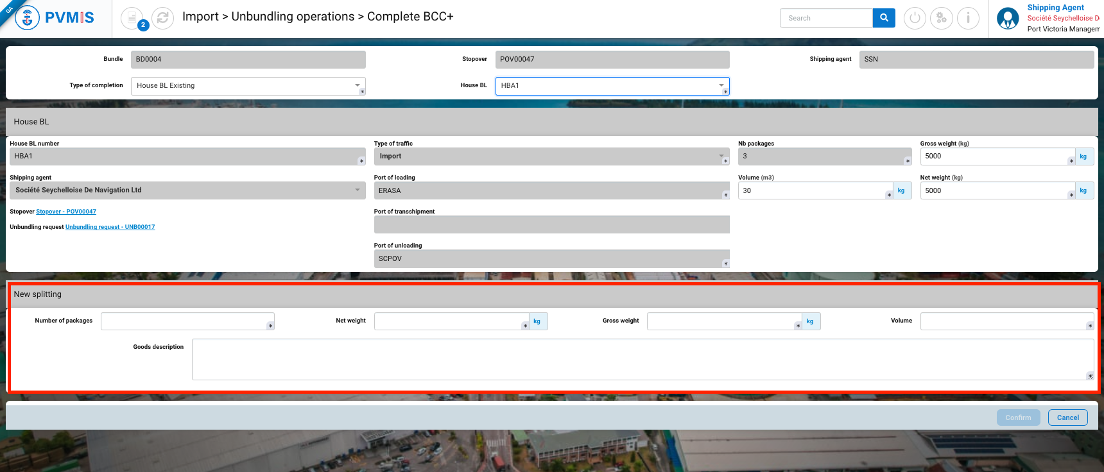The height and width of the screenshot is (472, 1104).
Task: Follow the Unbundling request - UNB00017 link
Action: 110,227
